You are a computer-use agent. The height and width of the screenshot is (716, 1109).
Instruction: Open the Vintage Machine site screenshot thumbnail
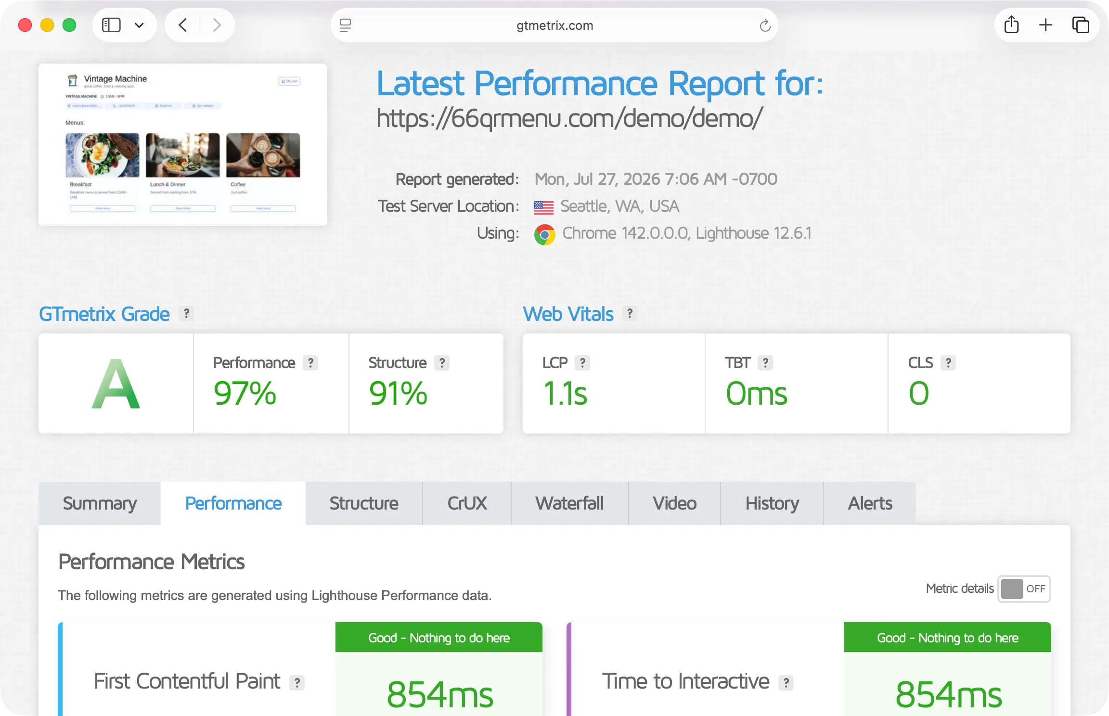(x=183, y=144)
